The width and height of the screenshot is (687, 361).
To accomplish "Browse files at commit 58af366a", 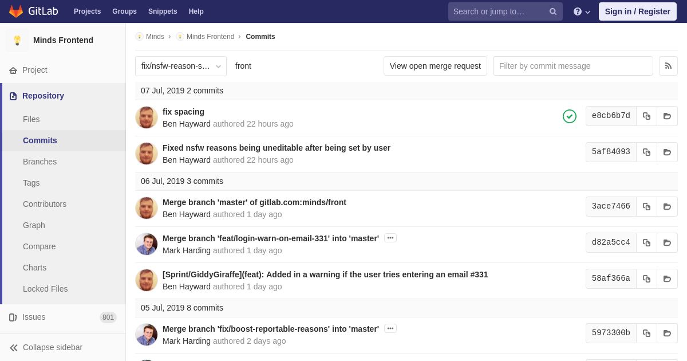I will (x=667, y=278).
